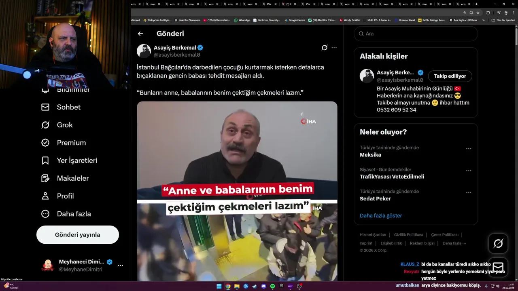The height and width of the screenshot is (291, 518).
Task: Open trending topic TrafikYasası VetoEdilmeli
Action: (392, 177)
